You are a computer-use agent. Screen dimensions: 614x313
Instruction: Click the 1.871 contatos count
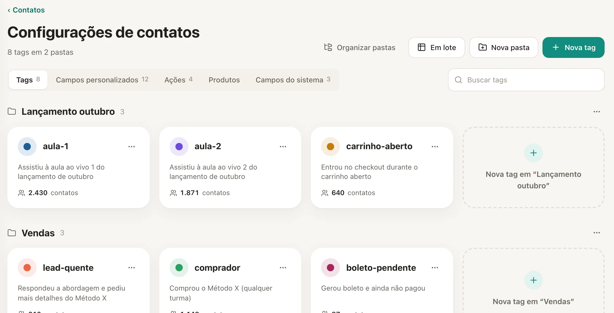tap(200, 193)
